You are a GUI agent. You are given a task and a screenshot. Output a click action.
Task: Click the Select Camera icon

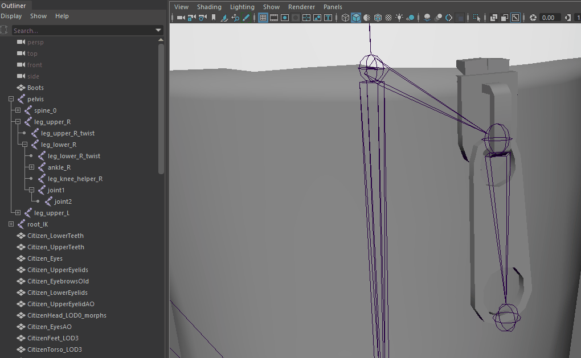(181, 18)
